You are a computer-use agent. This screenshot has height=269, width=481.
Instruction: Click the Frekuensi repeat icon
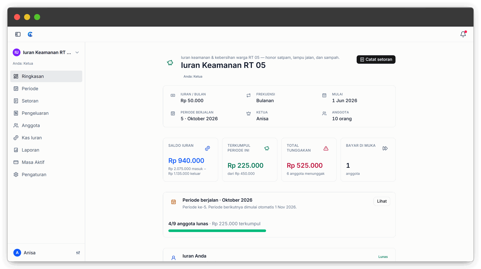pyautogui.click(x=249, y=95)
